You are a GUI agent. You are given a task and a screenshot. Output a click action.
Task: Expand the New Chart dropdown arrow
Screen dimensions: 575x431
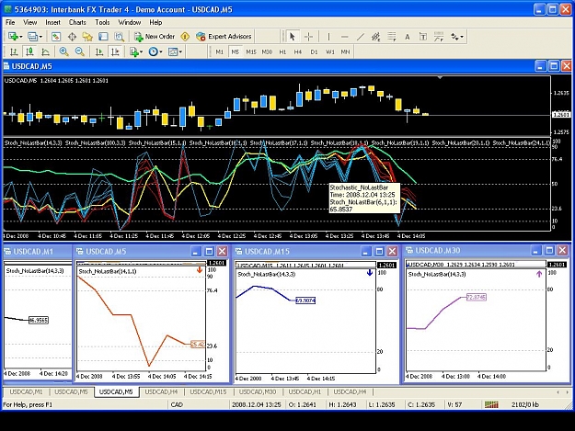click(x=21, y=37)
